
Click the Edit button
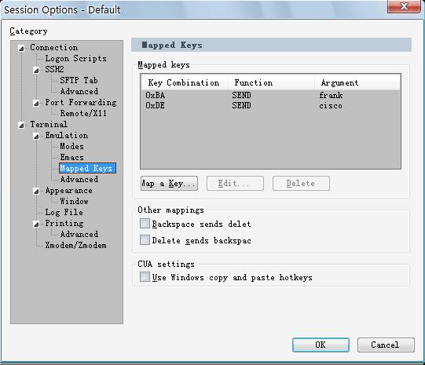click(x=235, y=184)
